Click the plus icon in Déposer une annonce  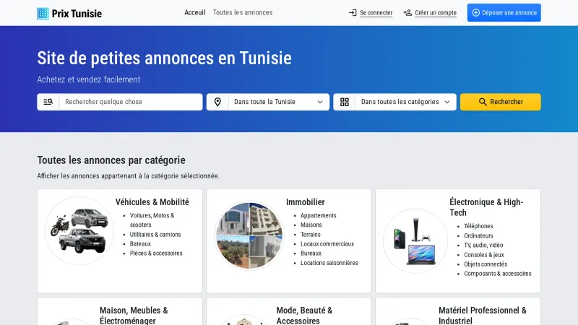[x=475, y=13]
